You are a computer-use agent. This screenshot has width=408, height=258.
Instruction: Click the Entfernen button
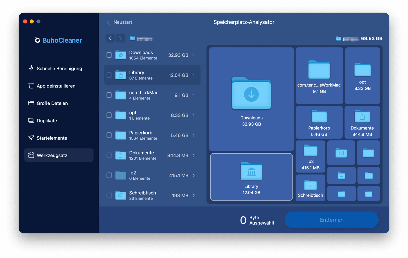[x=331, y=220]
